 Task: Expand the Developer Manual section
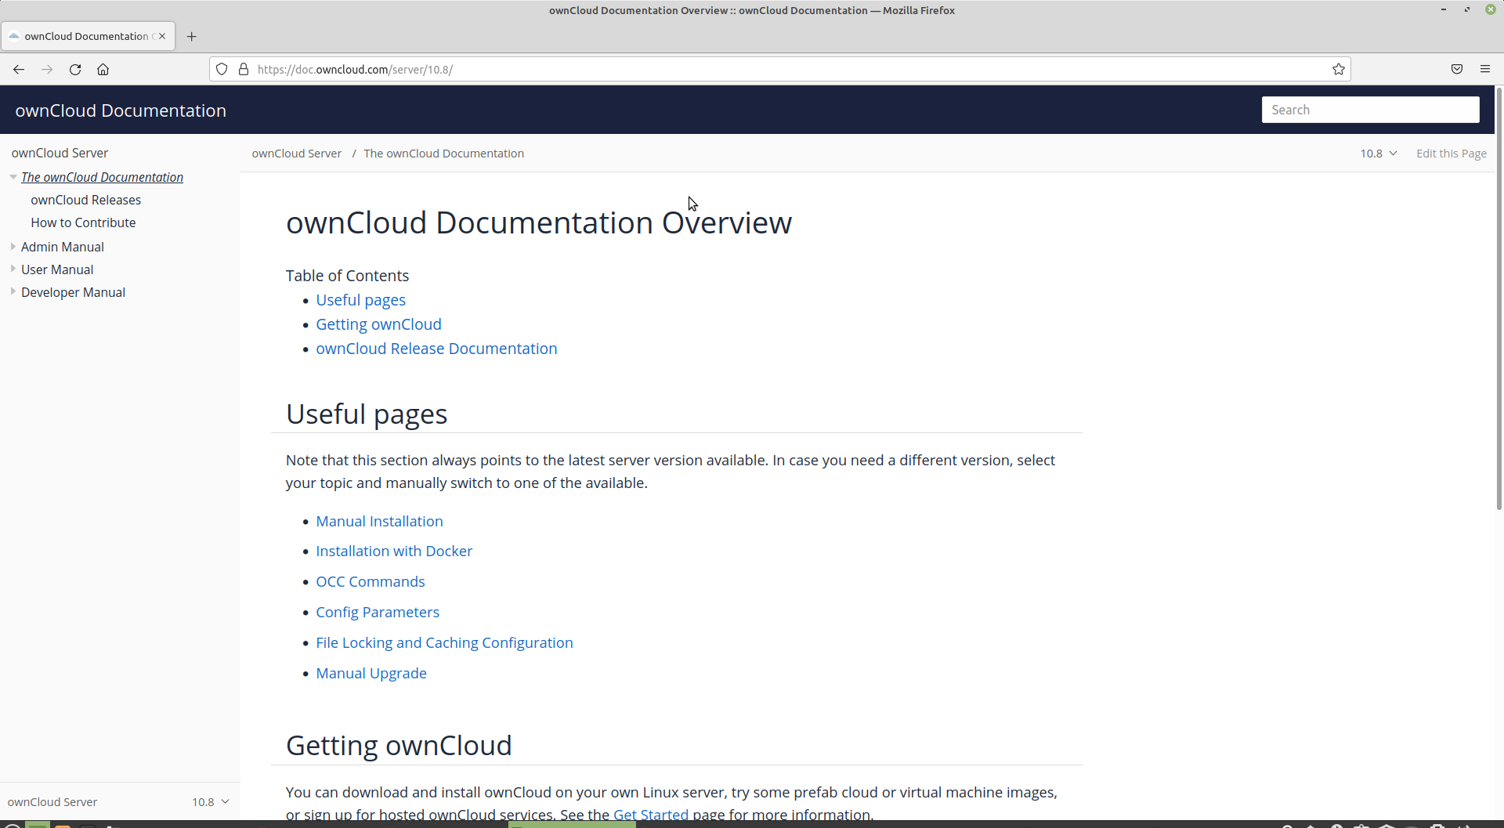(x=13, y=291)
